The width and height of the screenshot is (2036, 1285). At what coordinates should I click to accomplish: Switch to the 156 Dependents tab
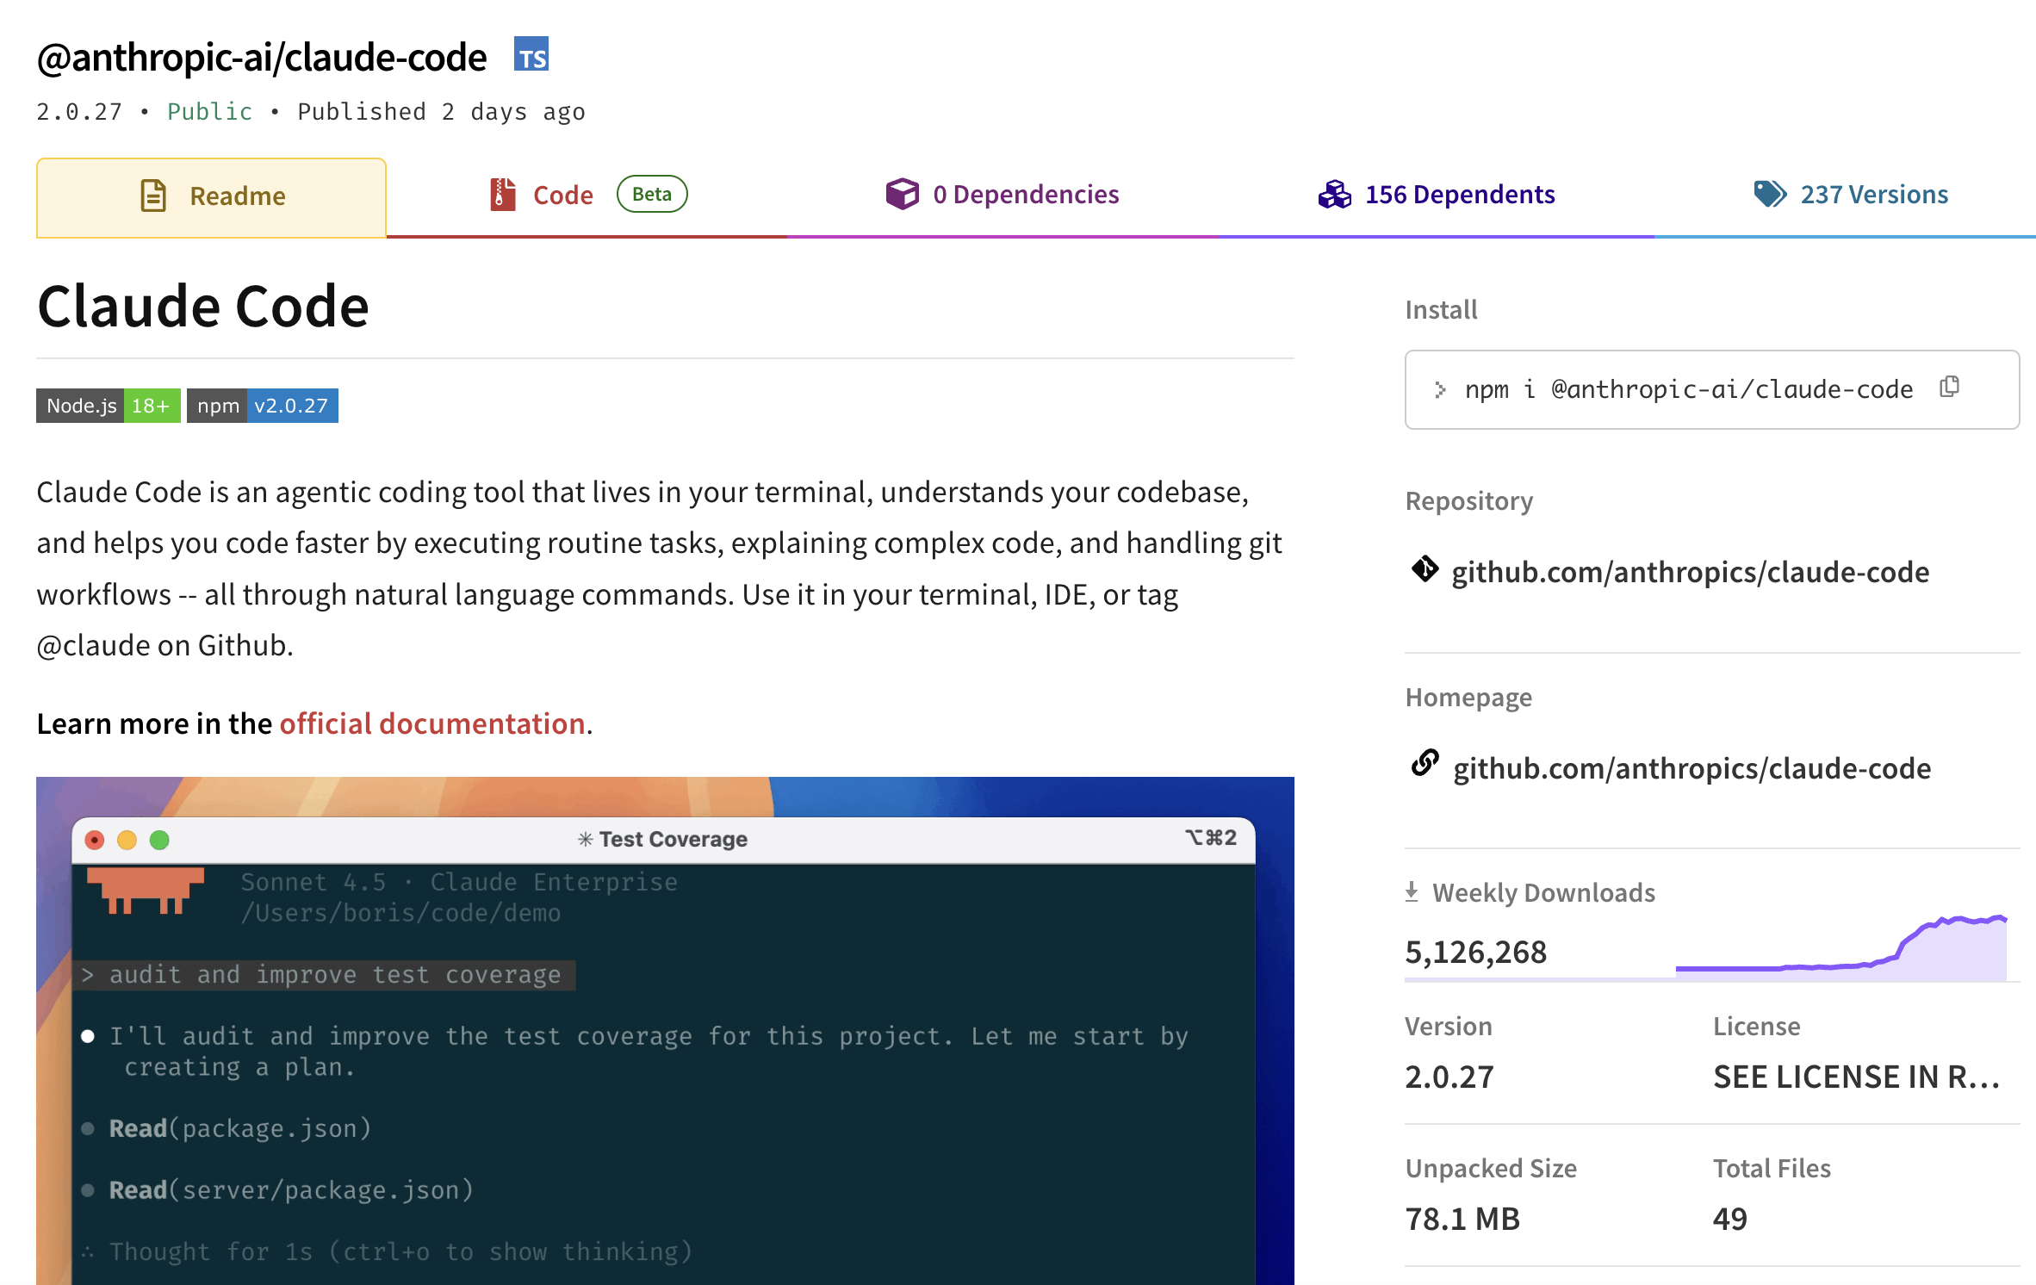coord(1459,195)
